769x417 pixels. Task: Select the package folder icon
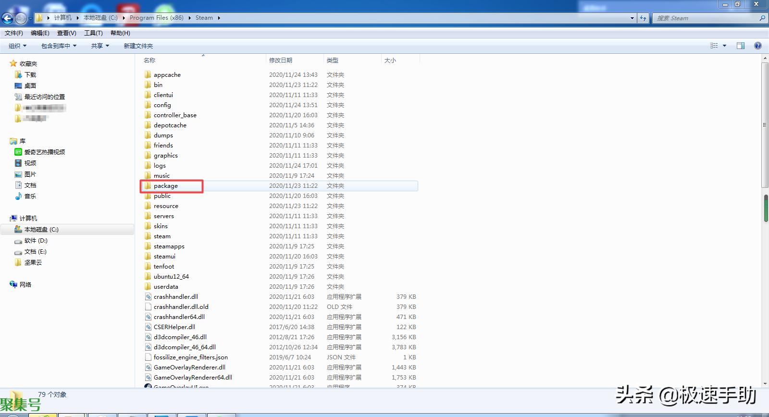[148, 186]
